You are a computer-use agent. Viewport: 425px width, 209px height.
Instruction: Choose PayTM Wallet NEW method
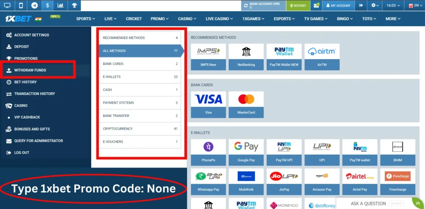tap(284, 57)
